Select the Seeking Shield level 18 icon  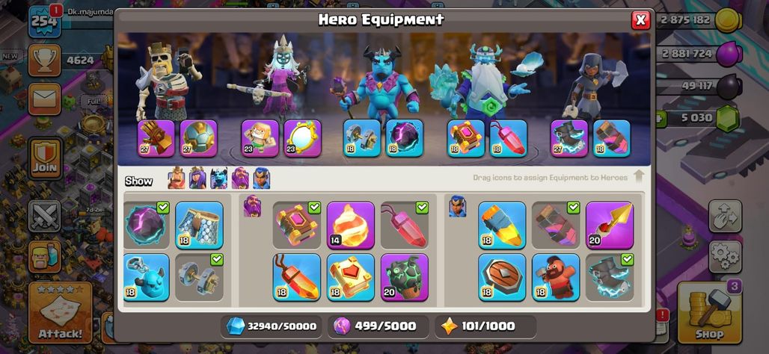coord(502,277)
